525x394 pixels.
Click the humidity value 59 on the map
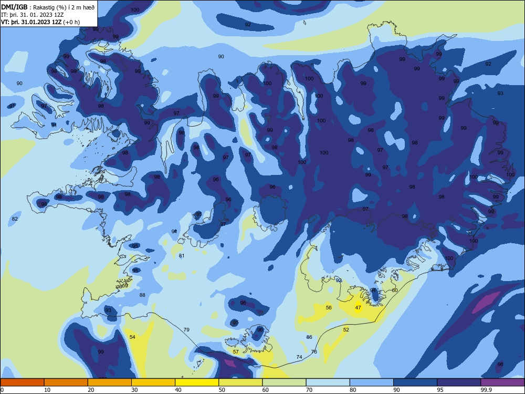coord(125,286)
